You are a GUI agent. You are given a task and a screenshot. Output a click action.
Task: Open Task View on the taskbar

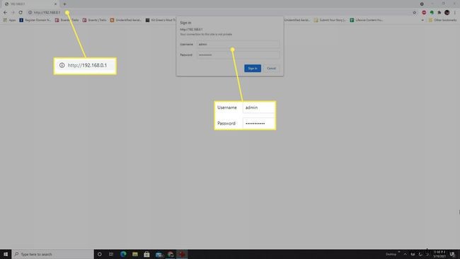(x=111, y=254)
